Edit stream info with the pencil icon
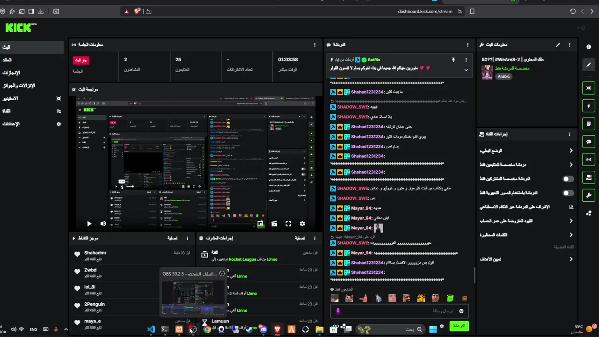Viewport: 599px width, 337px height. (558, 45)
